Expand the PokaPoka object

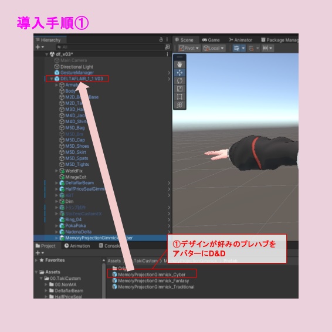pos(56,226)
